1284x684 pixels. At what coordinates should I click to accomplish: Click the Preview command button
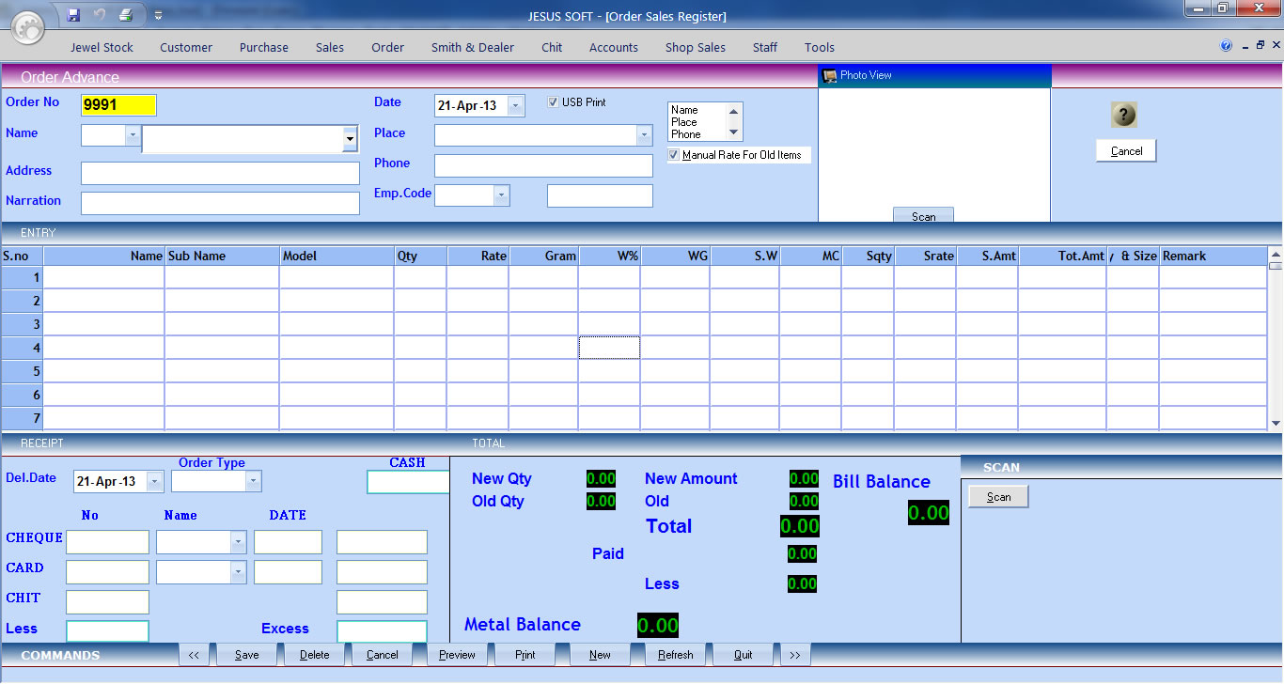(x=457, y=655)
